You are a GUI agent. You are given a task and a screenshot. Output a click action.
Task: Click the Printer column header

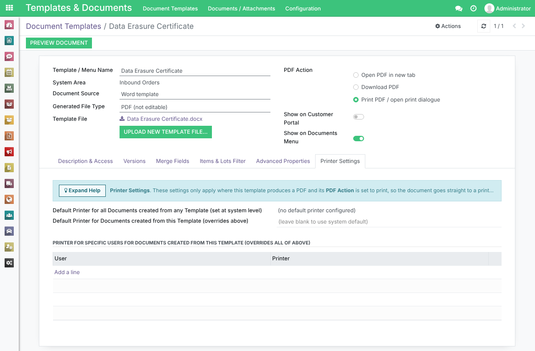click(379, 259)
